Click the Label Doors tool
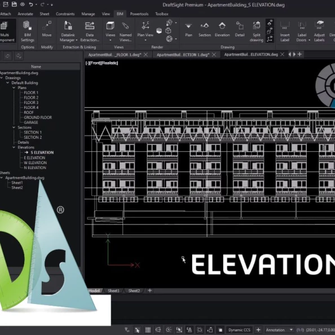The image size is (335, 335). (x=302, y=32)
